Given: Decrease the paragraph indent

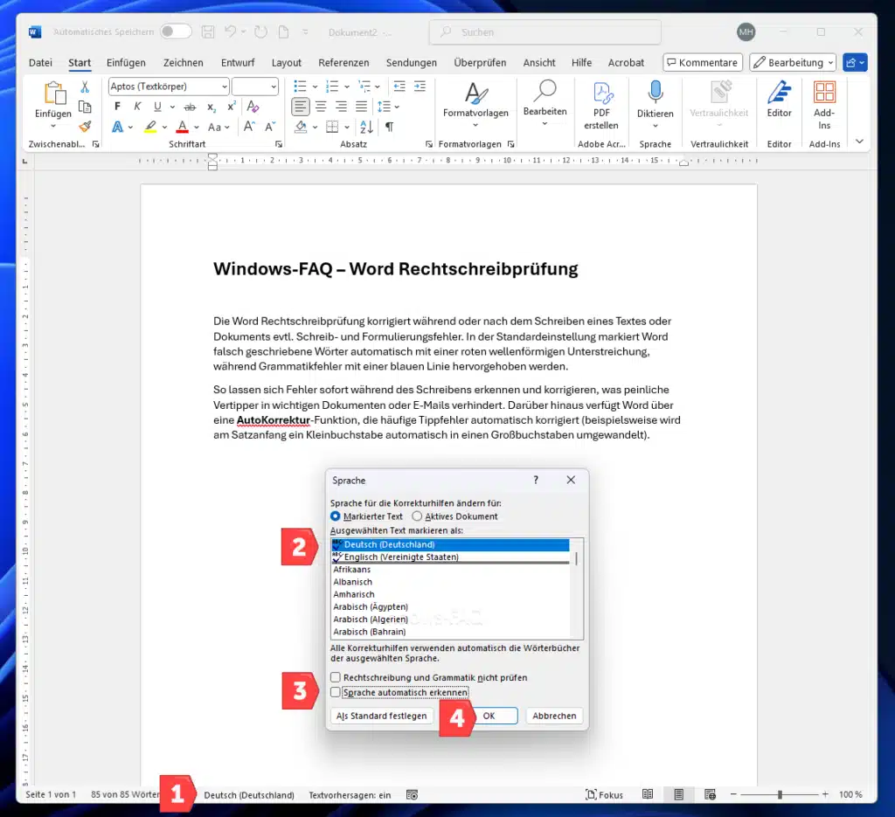Looking at the screenshot, I should coord(399,87).
